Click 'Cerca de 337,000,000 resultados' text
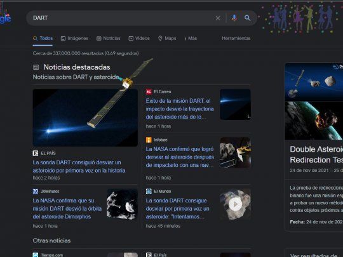Viewport: 343px width, 257px height. [86, 53]
